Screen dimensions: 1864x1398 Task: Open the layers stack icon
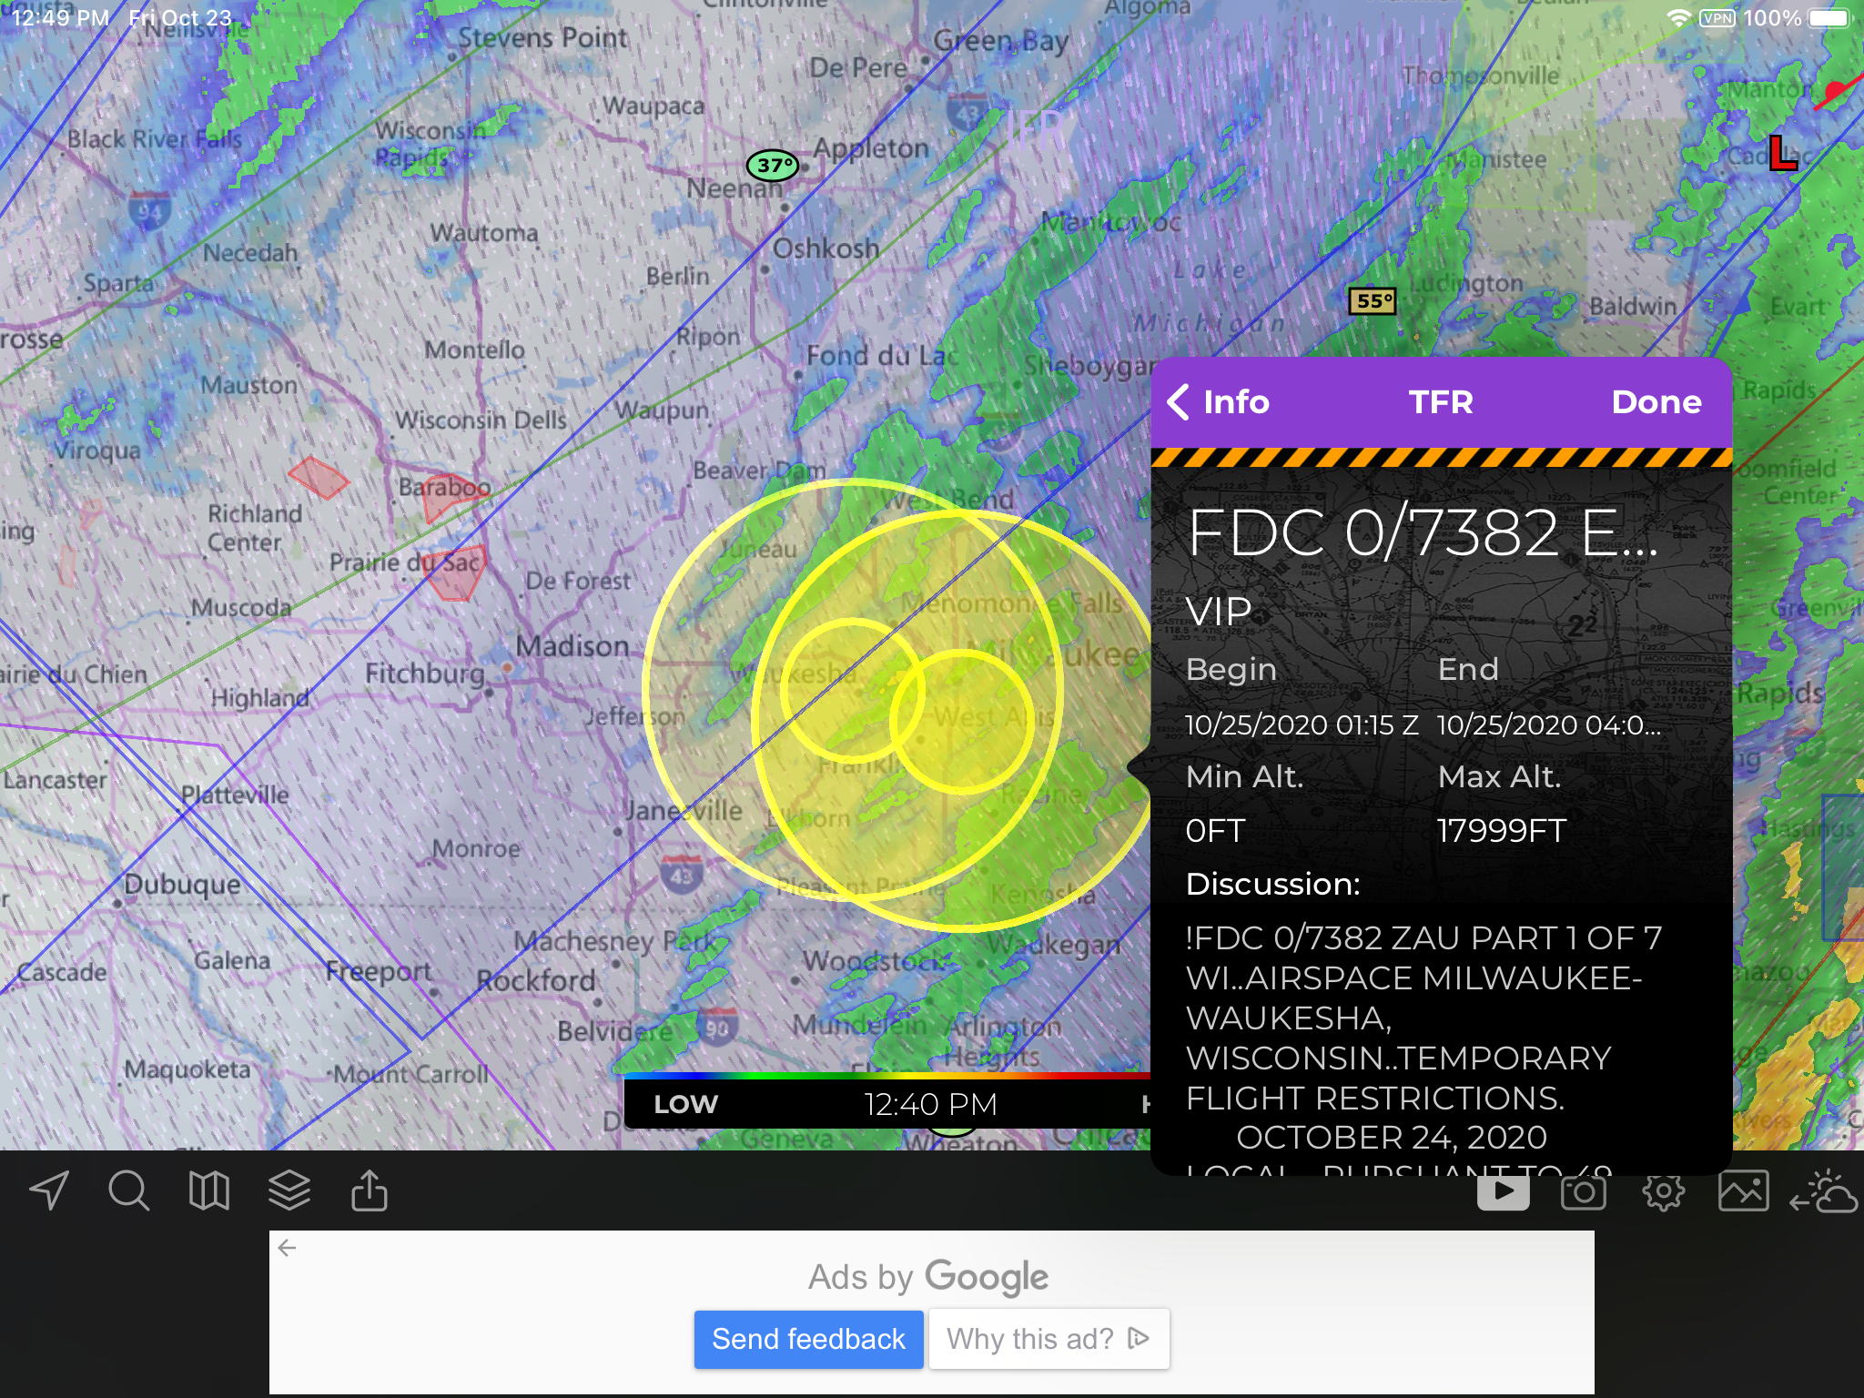coord(289,1190)
